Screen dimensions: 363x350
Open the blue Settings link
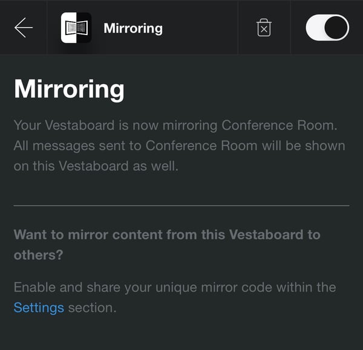[x=39, y=308]
